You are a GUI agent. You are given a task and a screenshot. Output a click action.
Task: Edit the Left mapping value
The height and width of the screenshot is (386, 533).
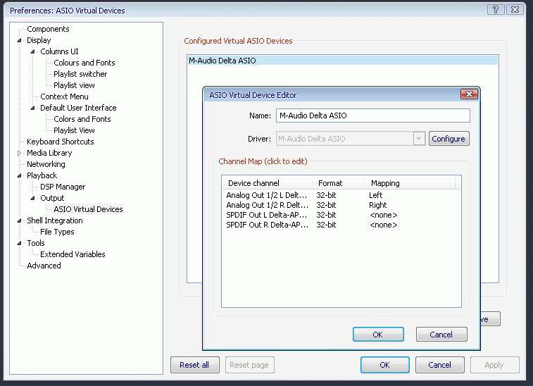[375, 195]
